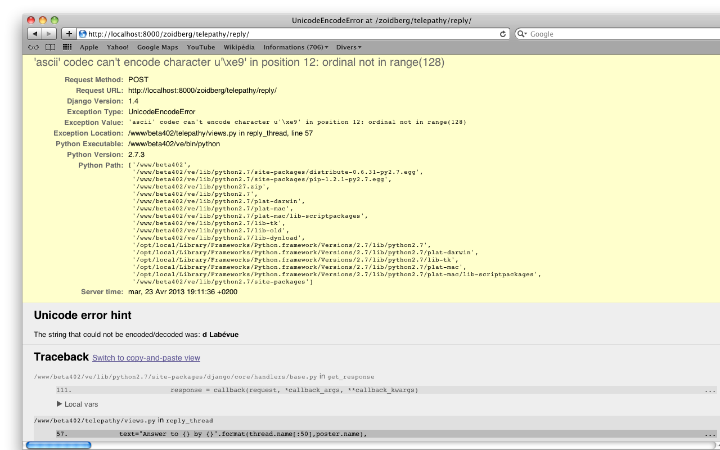Click the Exception Value monospace text
Viewport: 720px width, 450px height.
(x=297, y=122)
